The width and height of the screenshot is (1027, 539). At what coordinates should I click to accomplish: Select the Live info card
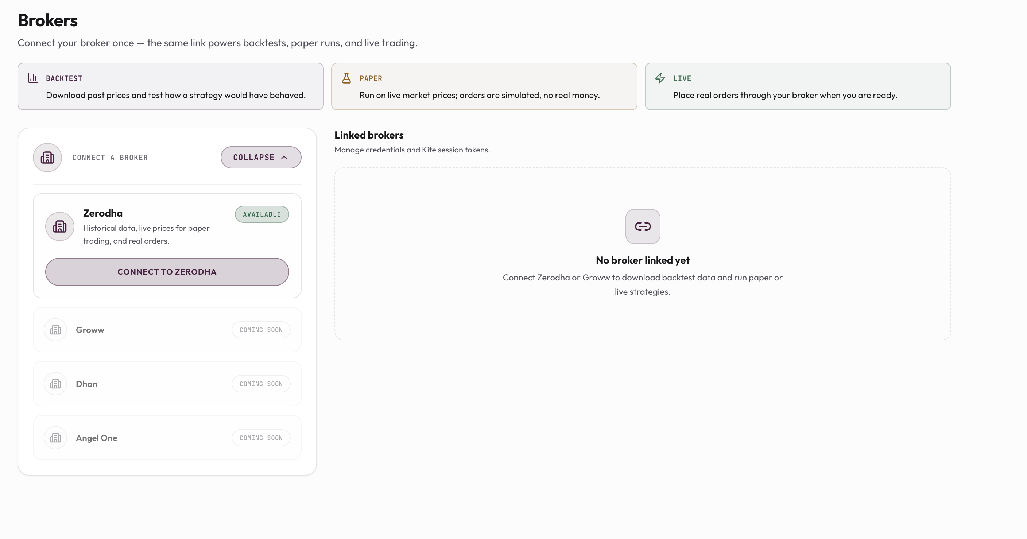[798, 86]
